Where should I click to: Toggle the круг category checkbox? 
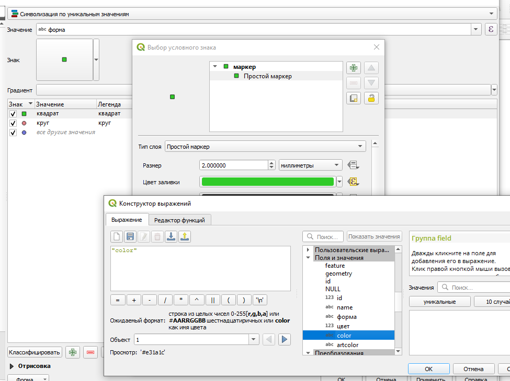point(13,123)
